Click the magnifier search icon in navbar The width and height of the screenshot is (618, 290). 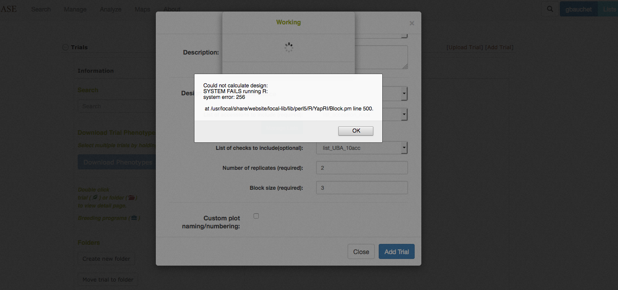(x=550, y=9)
